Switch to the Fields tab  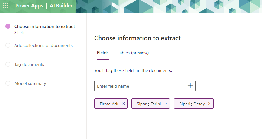point(103,53)
